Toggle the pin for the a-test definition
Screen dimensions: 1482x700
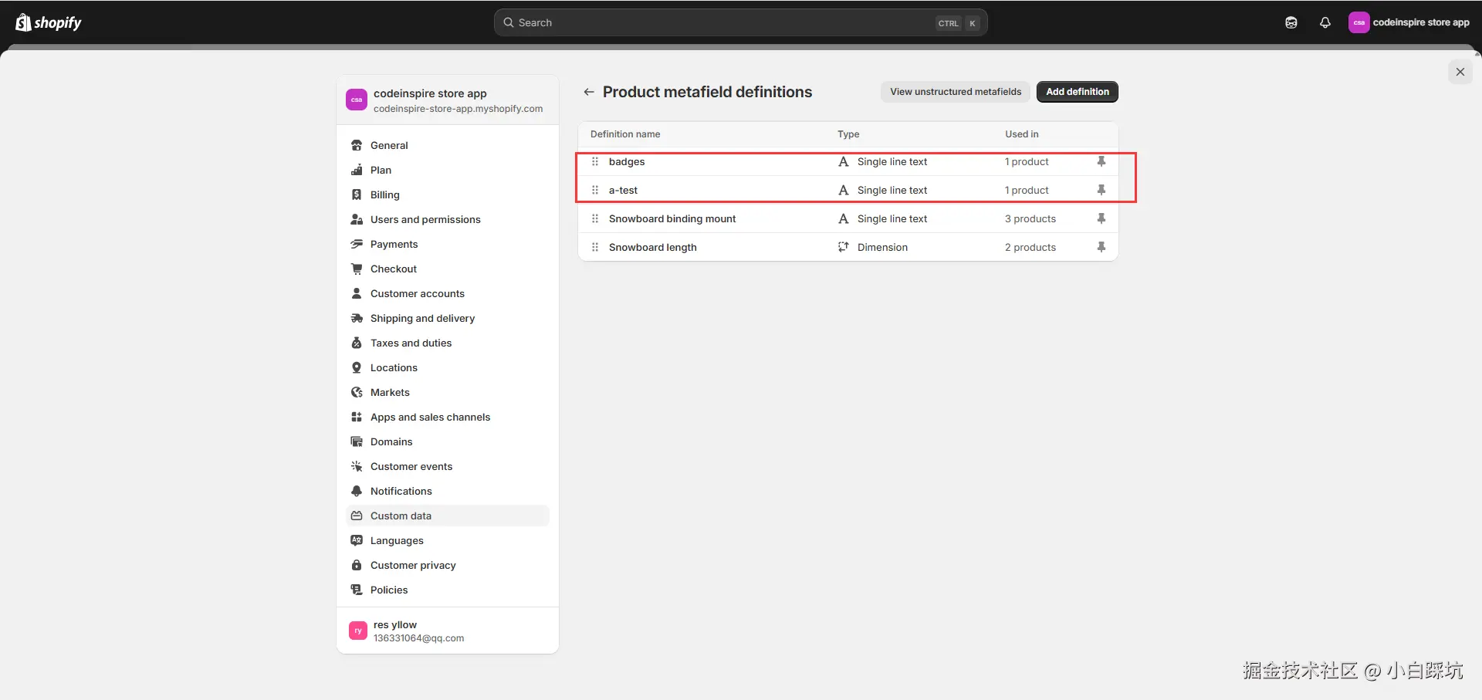tap(1101, 190)
